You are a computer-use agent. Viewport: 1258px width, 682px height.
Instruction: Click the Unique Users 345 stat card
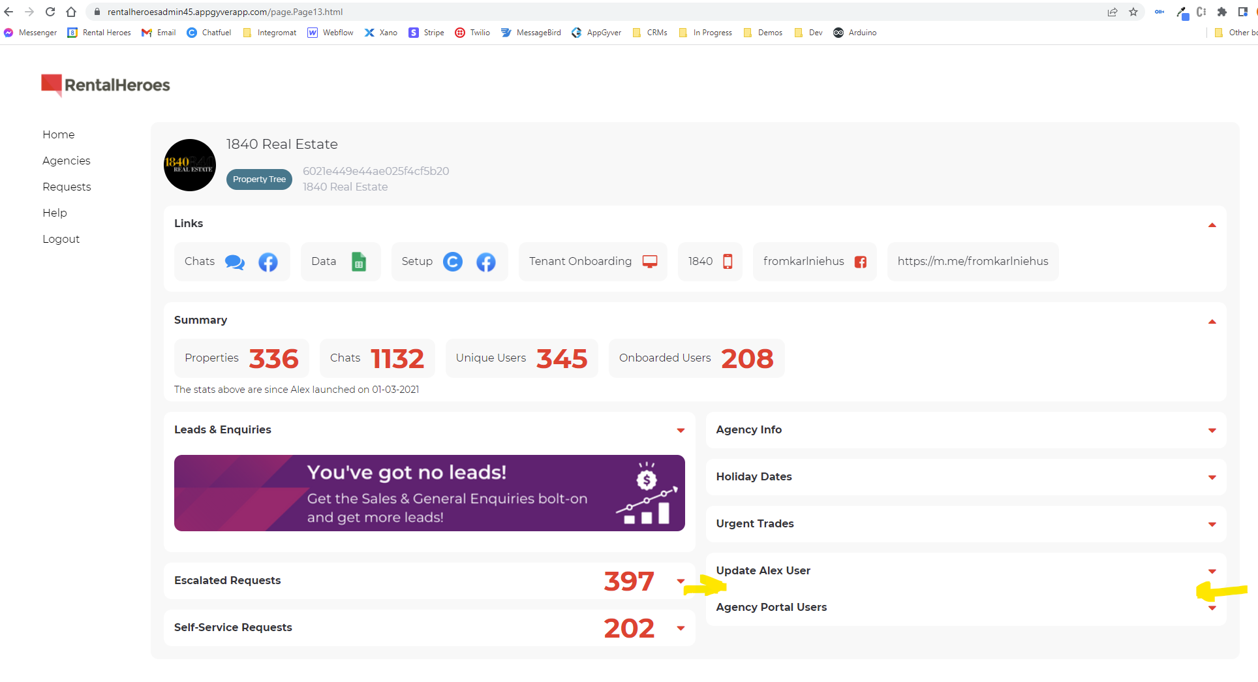tap(521, 358)
